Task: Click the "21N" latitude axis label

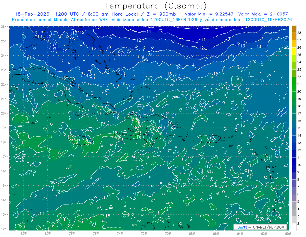Action: coord(4,99)
